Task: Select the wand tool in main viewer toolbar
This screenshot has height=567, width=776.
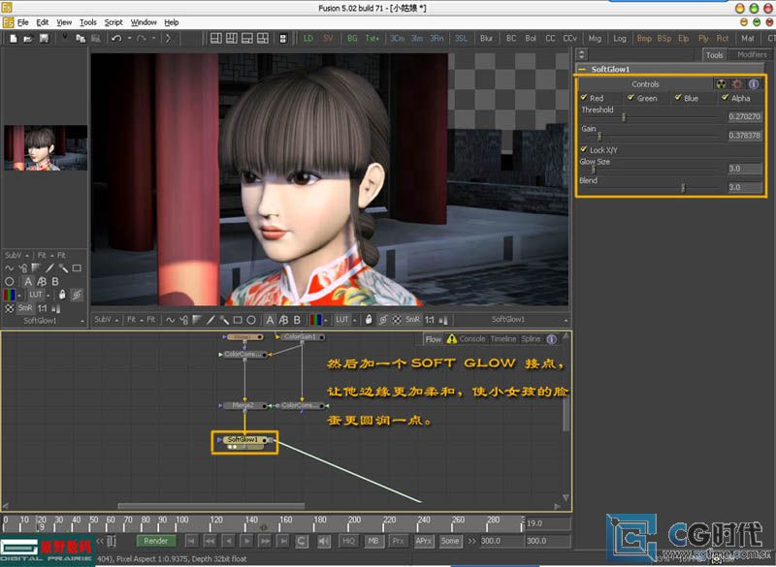Action: pos(224,320)
